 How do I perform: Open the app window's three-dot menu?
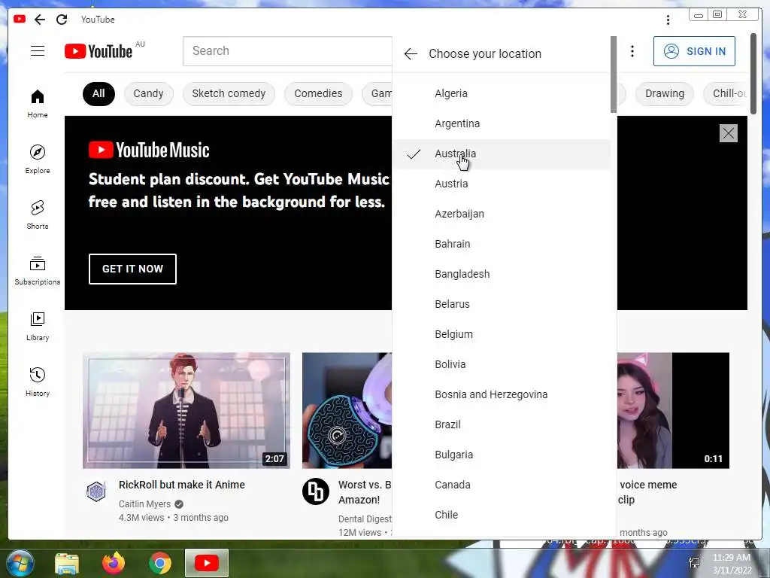tap(668, 20)
